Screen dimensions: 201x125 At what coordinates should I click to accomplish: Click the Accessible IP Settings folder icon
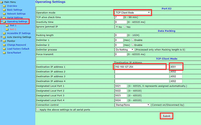pos(4,33)
